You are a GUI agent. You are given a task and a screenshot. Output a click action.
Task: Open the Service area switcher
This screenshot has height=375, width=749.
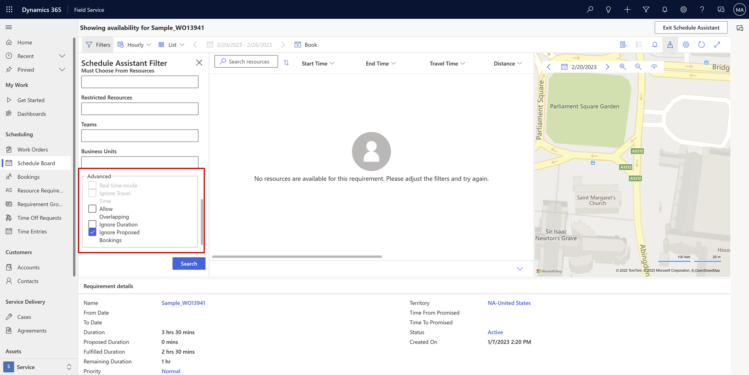pos(37,367)
